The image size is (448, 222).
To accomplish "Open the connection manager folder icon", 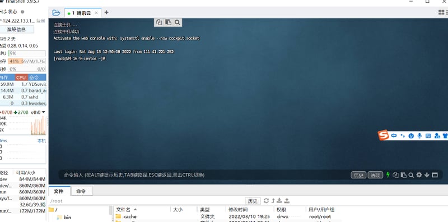I will [x=57, y=12].
